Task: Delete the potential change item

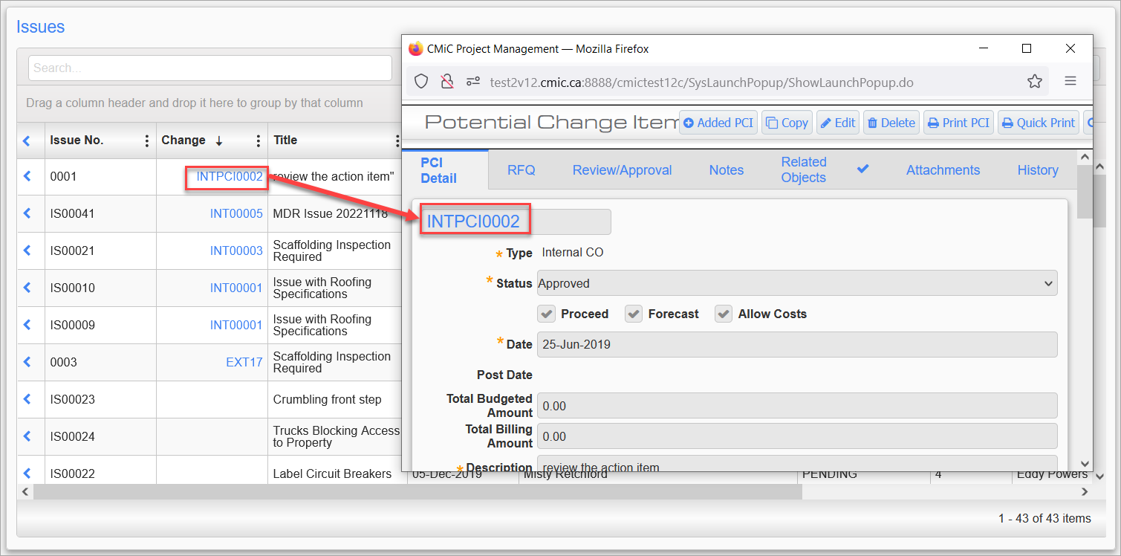Action: (x=891, y=123)
